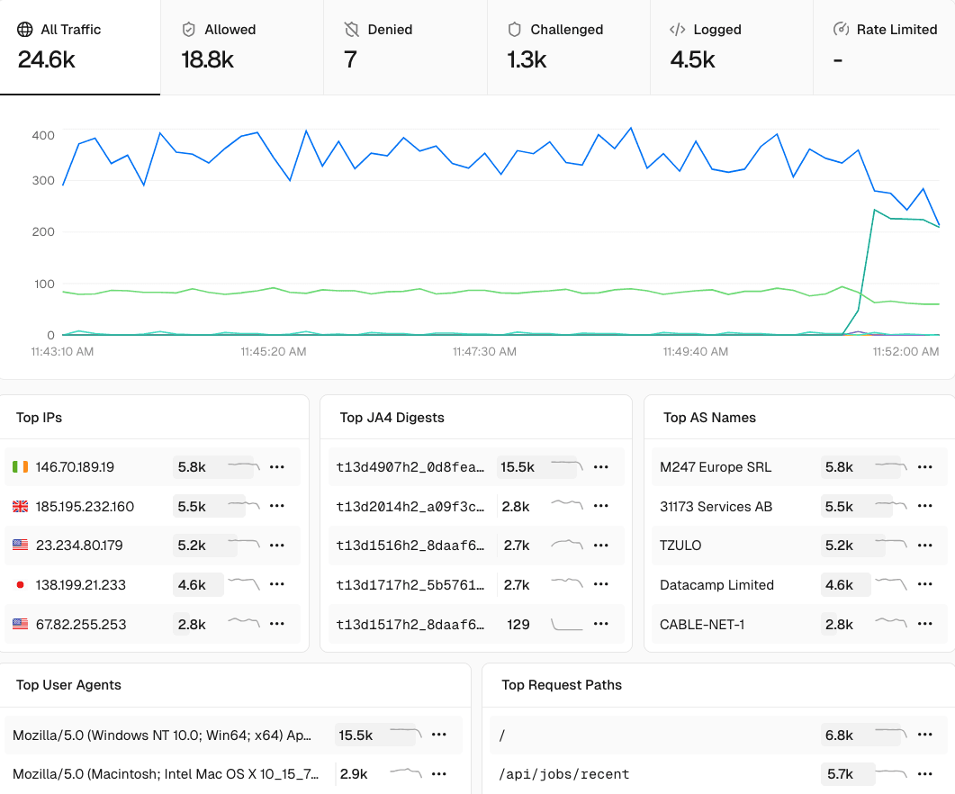Click the Japan flag beside 138.199.21.233
Viewport: 955px width, 794px height.
(x=21, y=584)
